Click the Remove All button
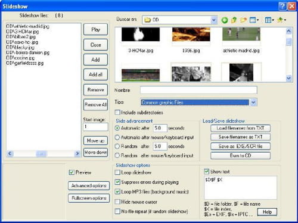This screenshot has height=223, width=298. [95, 104]
